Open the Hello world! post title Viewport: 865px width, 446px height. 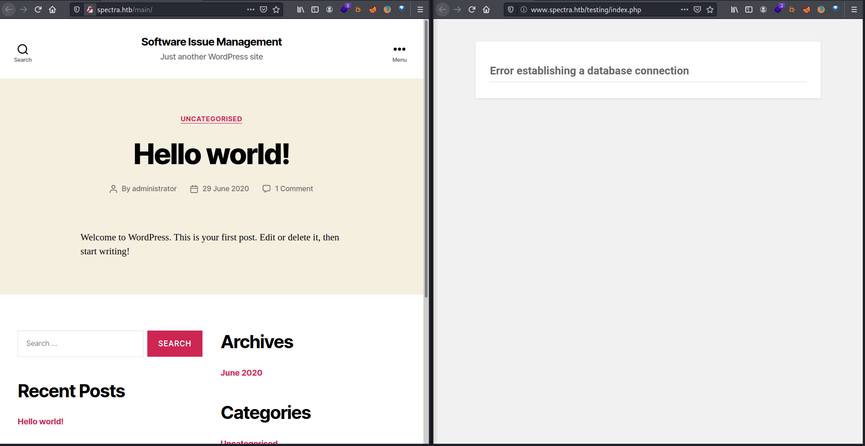[x=212, y=154]
